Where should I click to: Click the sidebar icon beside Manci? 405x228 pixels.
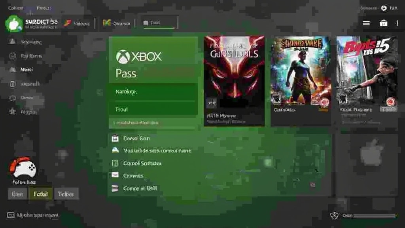12,70
